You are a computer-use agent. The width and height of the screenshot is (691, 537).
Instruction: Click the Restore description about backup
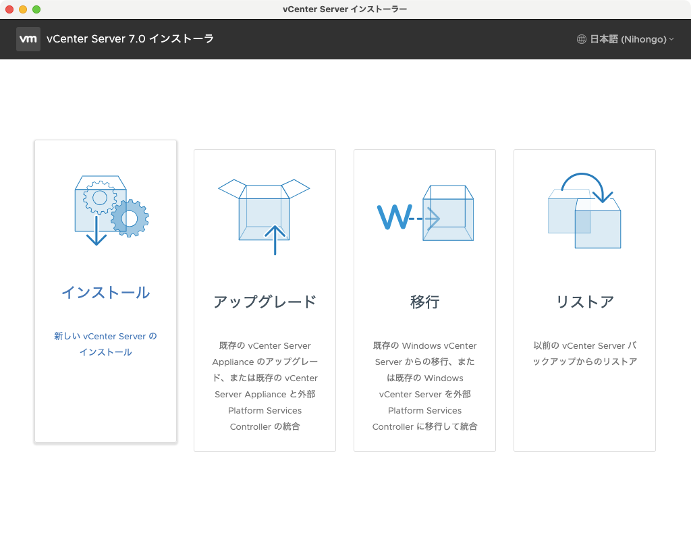point(585,354)
